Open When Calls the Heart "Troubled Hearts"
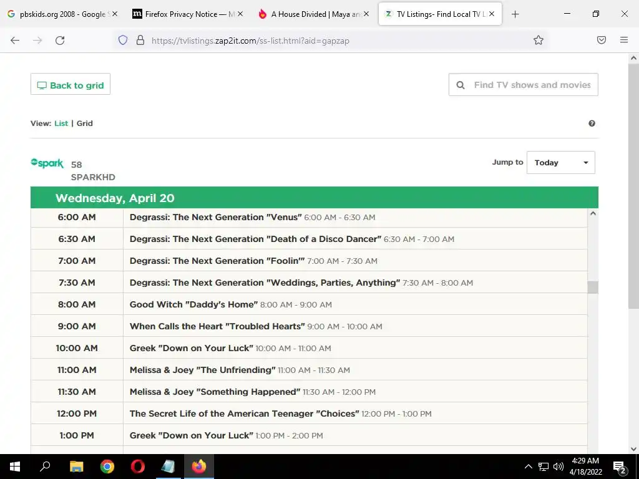This screenshot has width=639, height=479. click(x=217, y=326)
